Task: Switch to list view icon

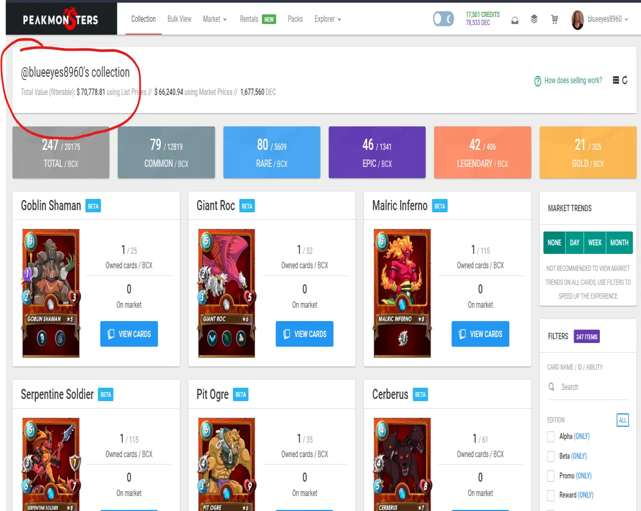Action: pyautogui.click(x=616, y=81)
